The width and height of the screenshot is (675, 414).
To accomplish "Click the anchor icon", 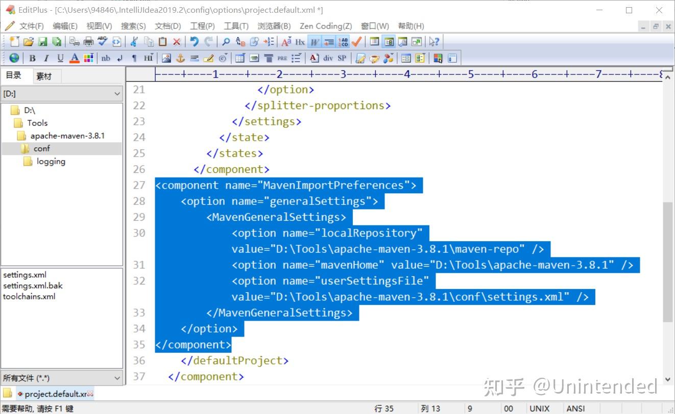I will coord(180,58).
